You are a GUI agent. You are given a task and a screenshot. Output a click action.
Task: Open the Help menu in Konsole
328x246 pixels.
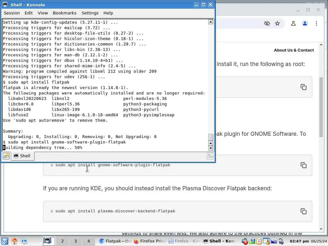(108, 13)
